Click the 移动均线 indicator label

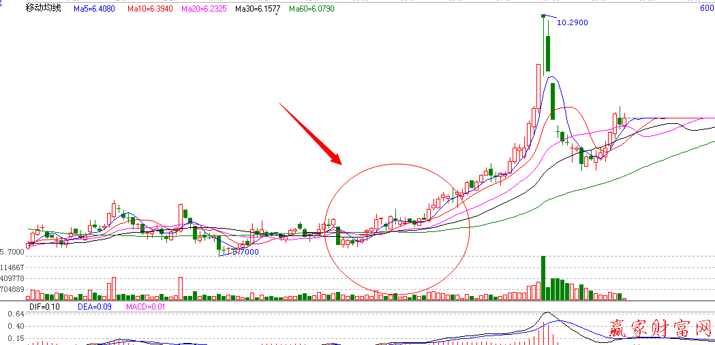[43, 8]
